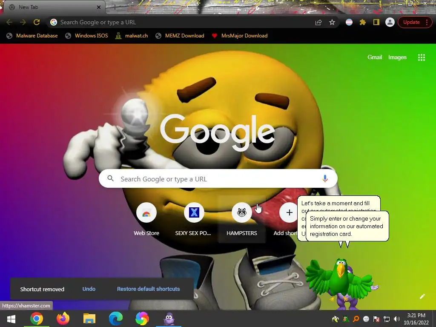
Task: Click the Chrome taskbar icon
Action: click(37, 318)
